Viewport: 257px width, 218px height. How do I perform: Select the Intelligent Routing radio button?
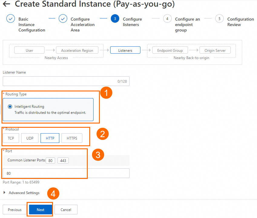10,107
